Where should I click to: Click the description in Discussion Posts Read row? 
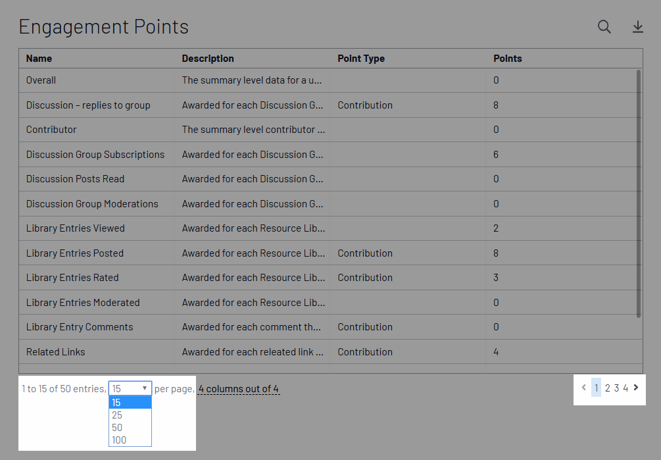(253, 179)
